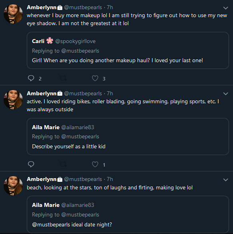Screen dimensions: 233x234
Task: Expand options chevron on riding bikes tweet
Action: (x=225, y=94)
